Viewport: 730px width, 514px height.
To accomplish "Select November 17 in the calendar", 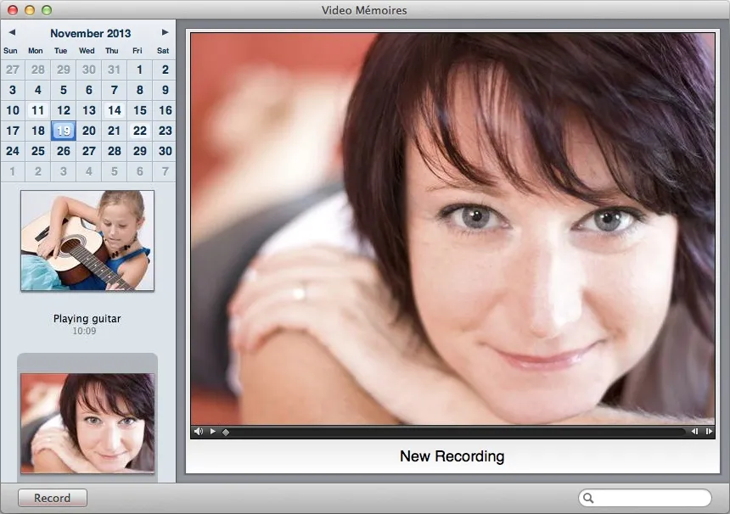I will [13, 131].
